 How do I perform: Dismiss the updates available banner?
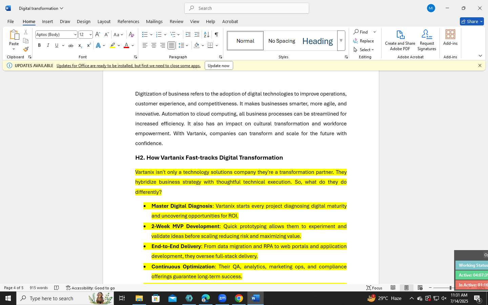[480, 65]
